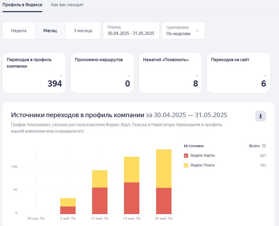Click the red bar segment for 12 май

click(x=100, y=201)
